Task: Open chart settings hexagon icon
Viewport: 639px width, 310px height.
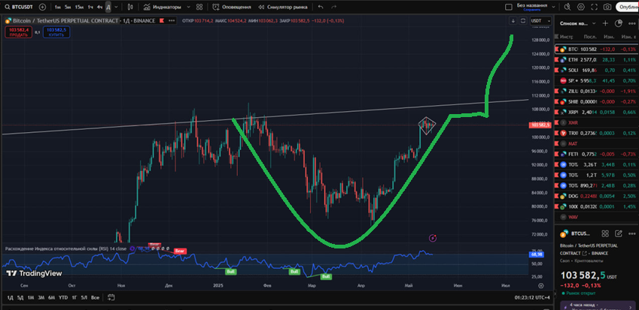Action: tap(581, 7)
